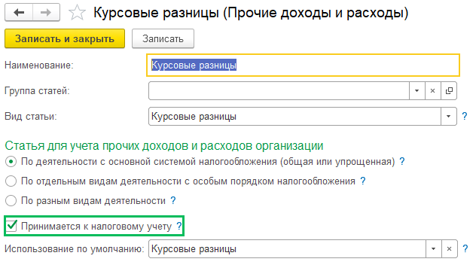Click the Использование по умолчанию: label
The width and height of the screenshot is (476, 274).
[x=74, y=249]
